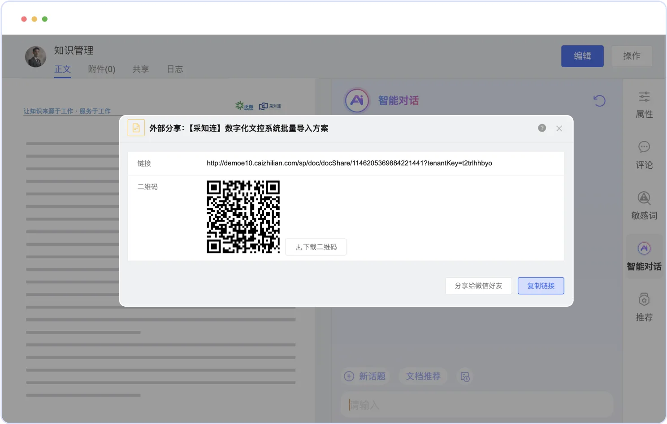This screenshot has height=424, width=667.
Task: Click the document icon in dialog title
Action: pyautogui.click(x=136, y=128)
